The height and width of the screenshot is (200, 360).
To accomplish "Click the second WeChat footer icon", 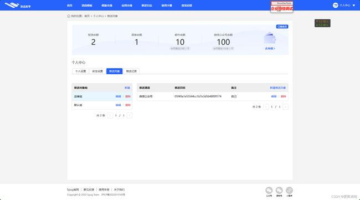I will click(x=279, y=191).
